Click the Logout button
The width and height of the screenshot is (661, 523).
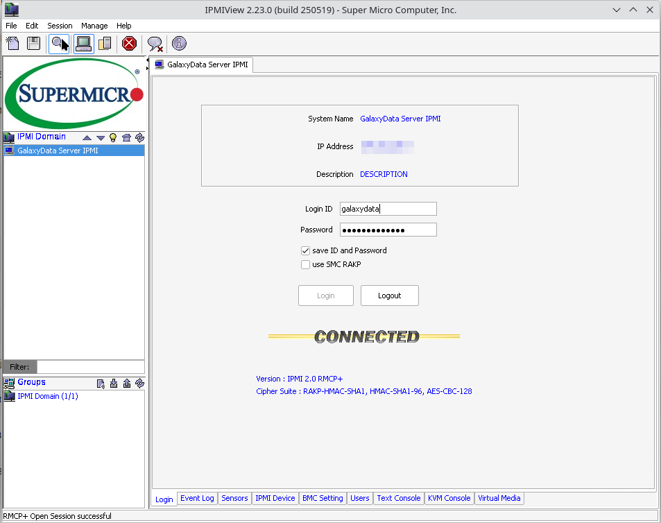pyautogui.click(x=390, y=295)
